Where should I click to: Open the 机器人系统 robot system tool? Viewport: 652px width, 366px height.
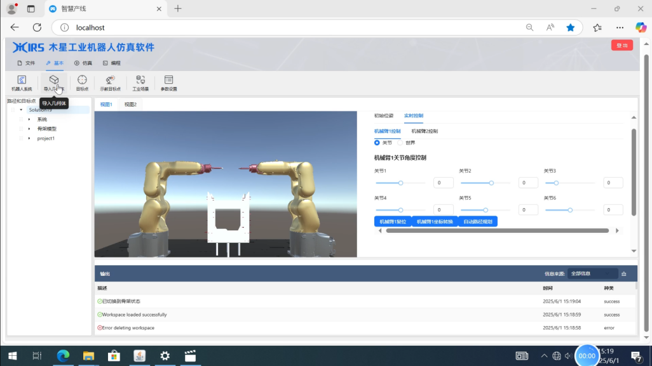(21, 82)
